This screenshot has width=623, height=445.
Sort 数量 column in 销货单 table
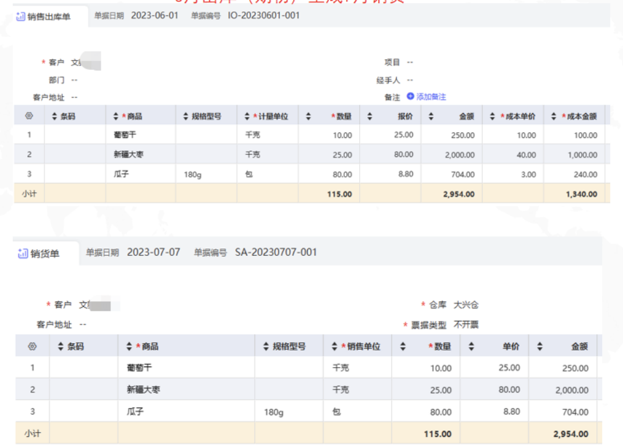pyautogui.click(x=403, y=347)
